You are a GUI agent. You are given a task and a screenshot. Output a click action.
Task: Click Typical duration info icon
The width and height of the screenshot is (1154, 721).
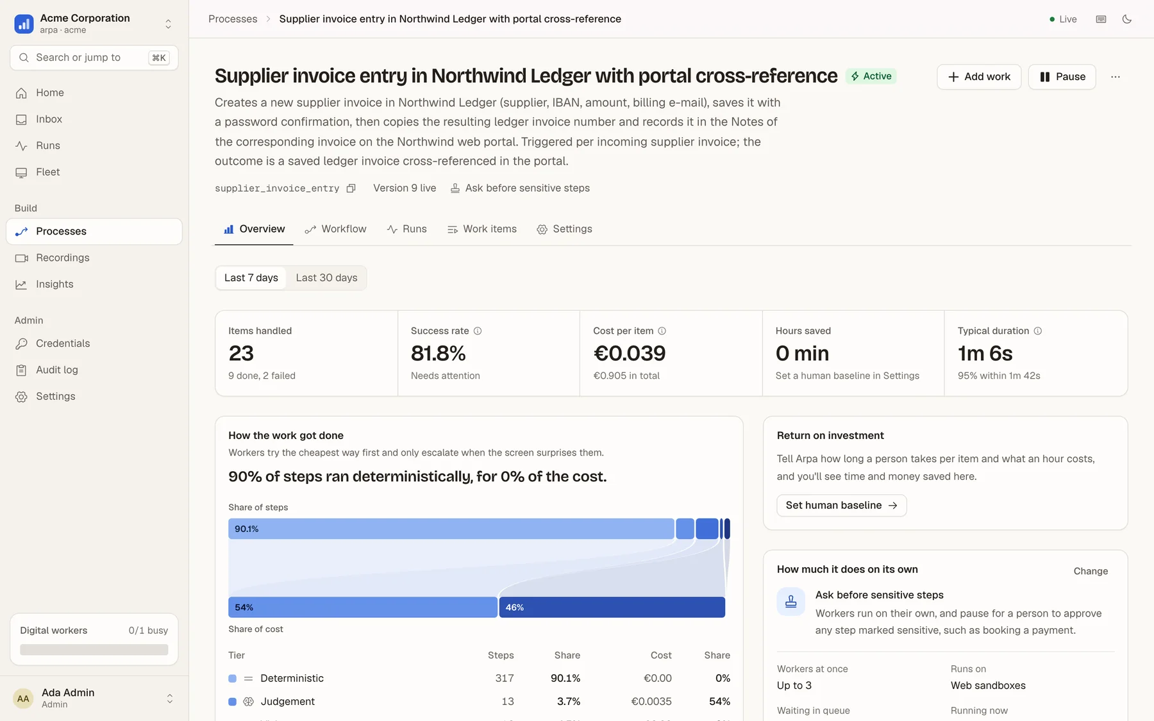point(1038,331)
